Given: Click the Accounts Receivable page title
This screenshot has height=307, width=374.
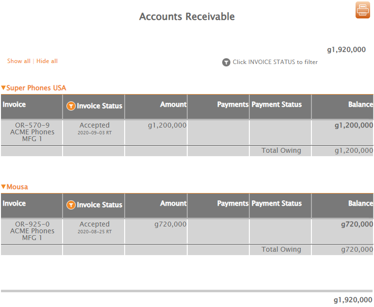Looking at the screenshot, I should [x=187, y=16].
